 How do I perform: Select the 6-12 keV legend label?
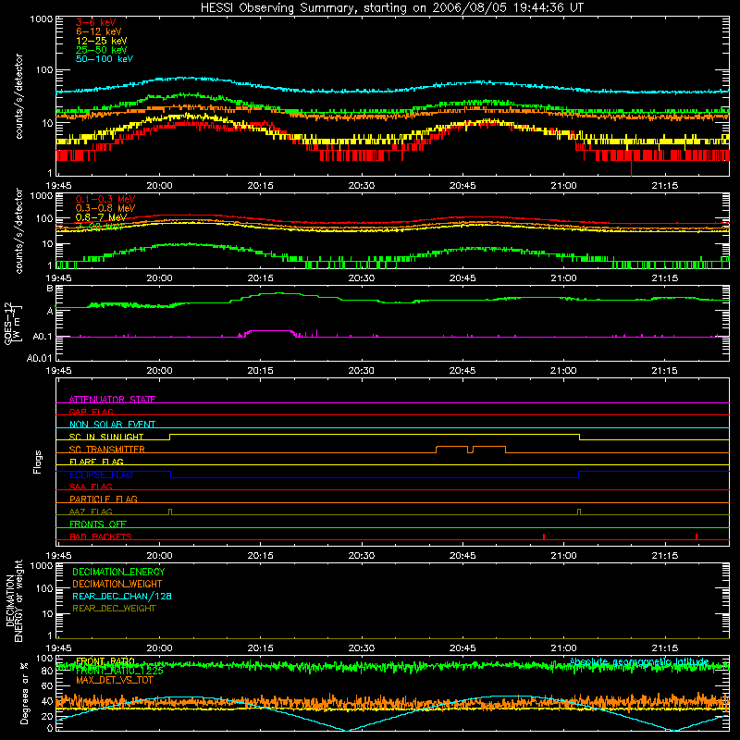pos(99,31)
